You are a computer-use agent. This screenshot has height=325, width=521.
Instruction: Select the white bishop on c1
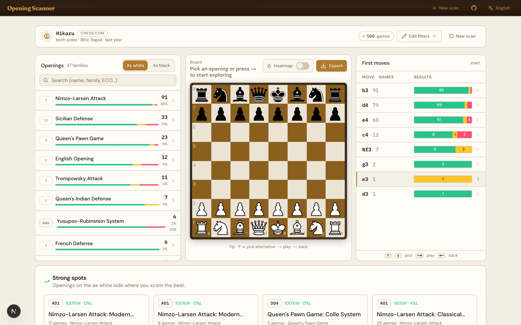[240, 227]
